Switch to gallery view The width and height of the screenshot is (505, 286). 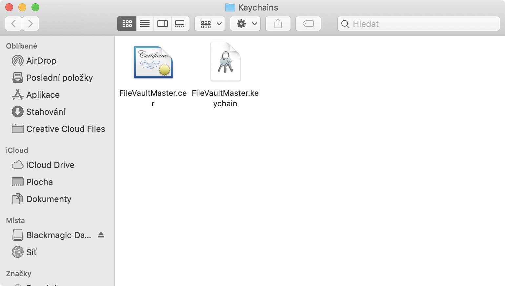pos(180,24)
